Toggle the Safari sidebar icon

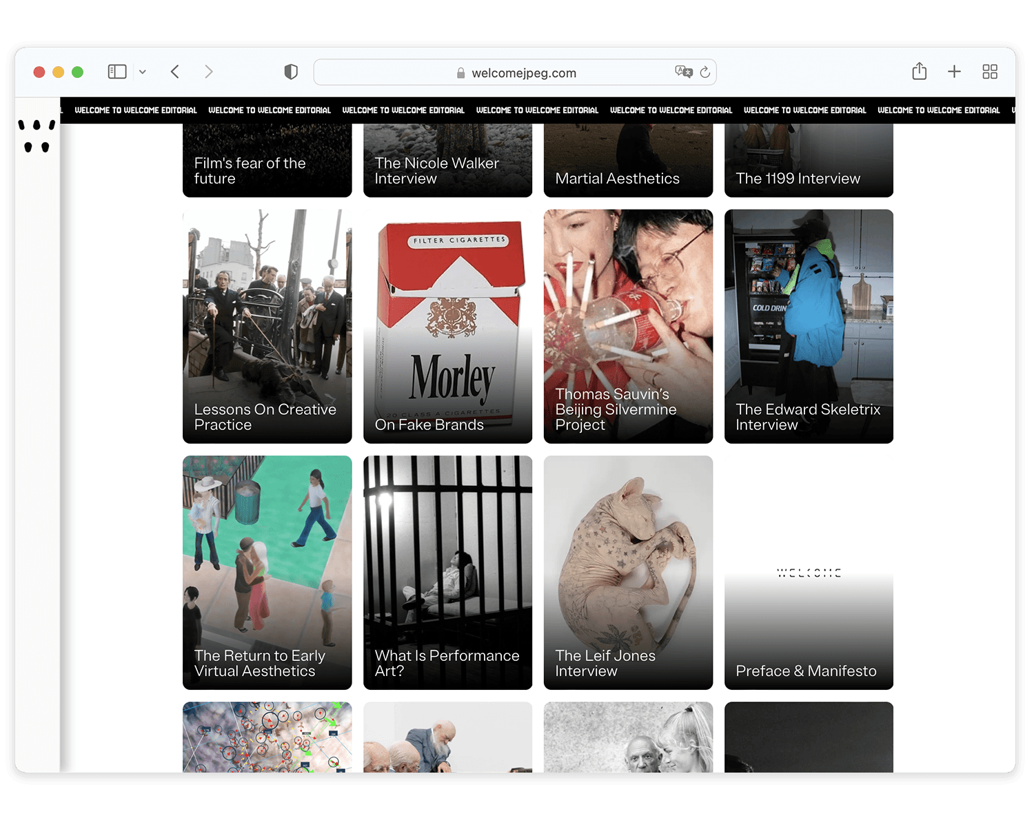click(x=117, y=72)
